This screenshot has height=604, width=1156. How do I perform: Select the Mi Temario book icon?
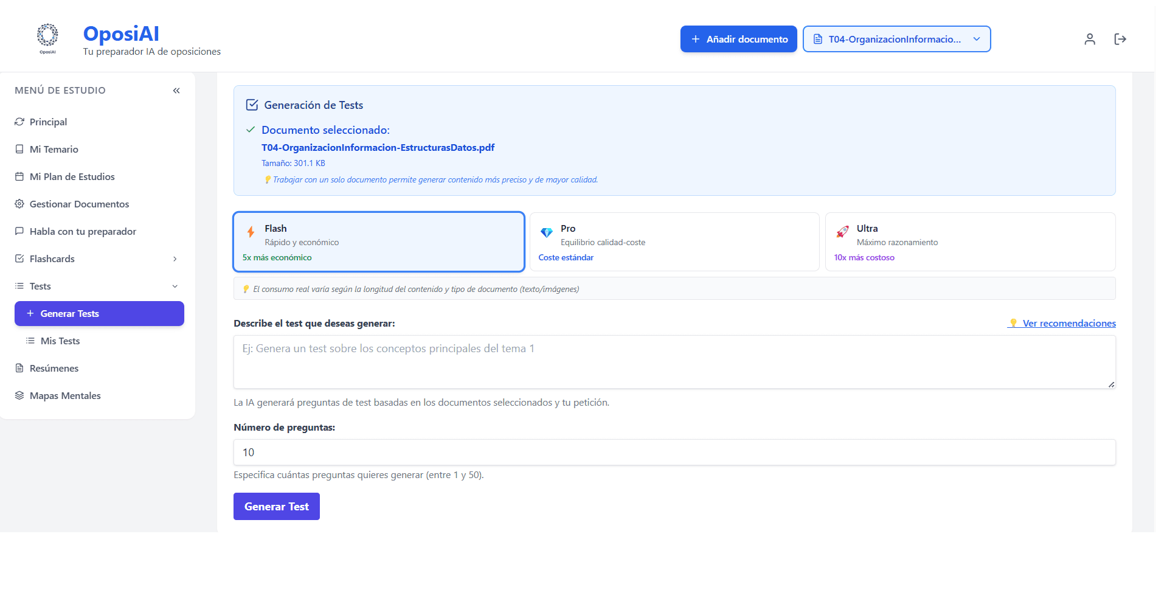pyautogui.click(x=19, y=149)
